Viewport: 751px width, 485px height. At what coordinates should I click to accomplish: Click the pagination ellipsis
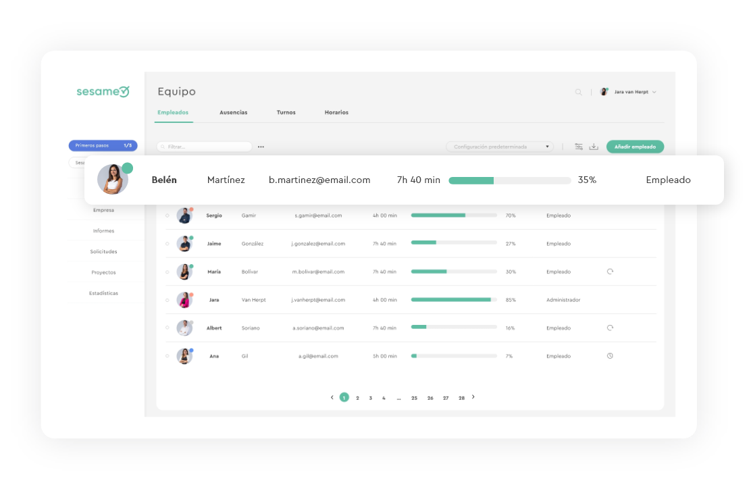(x=398, y=399)
